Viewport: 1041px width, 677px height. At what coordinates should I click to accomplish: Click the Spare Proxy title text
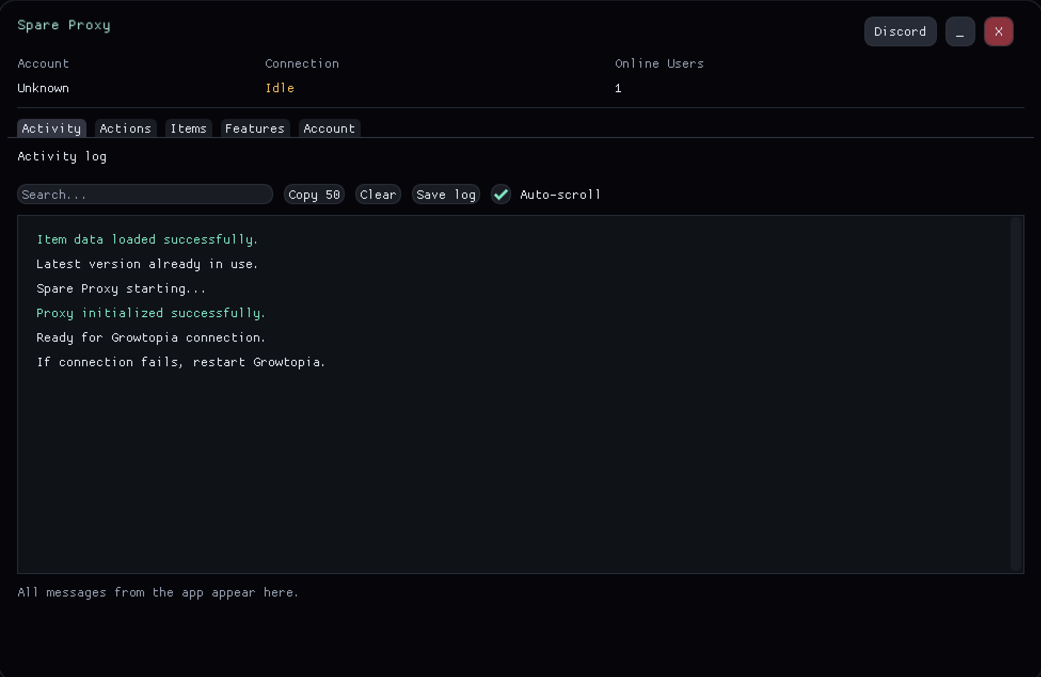(64, 25)
